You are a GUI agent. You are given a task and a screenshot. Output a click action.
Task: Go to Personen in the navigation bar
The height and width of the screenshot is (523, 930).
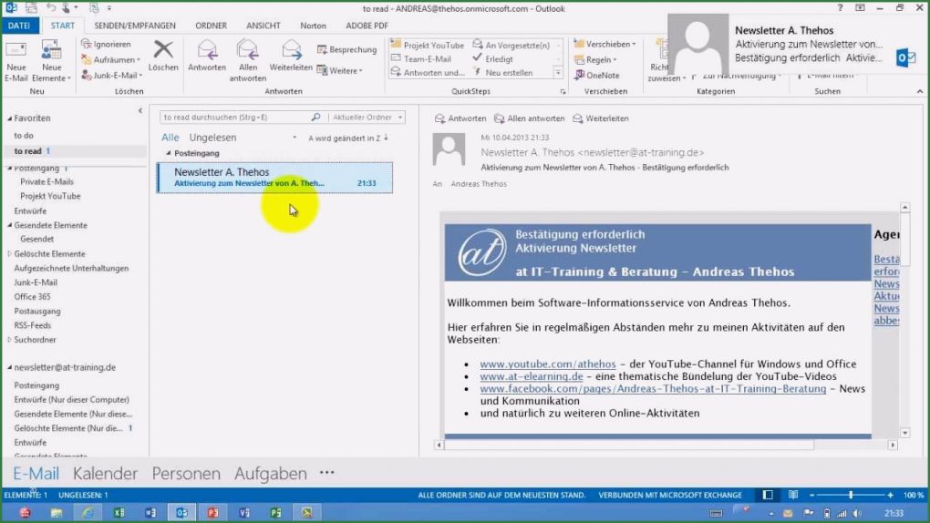[x=186, y=473]
